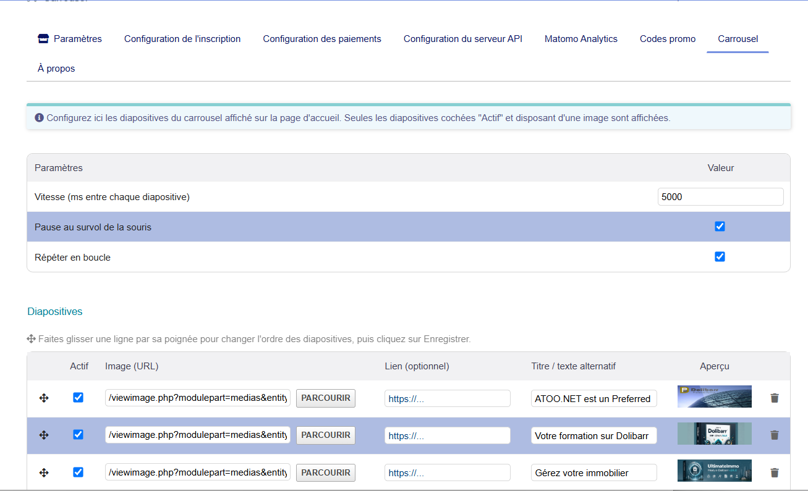
Task: Click the move icon in the drag instructions
Action: pyautogui.click(x=31, y=339)
